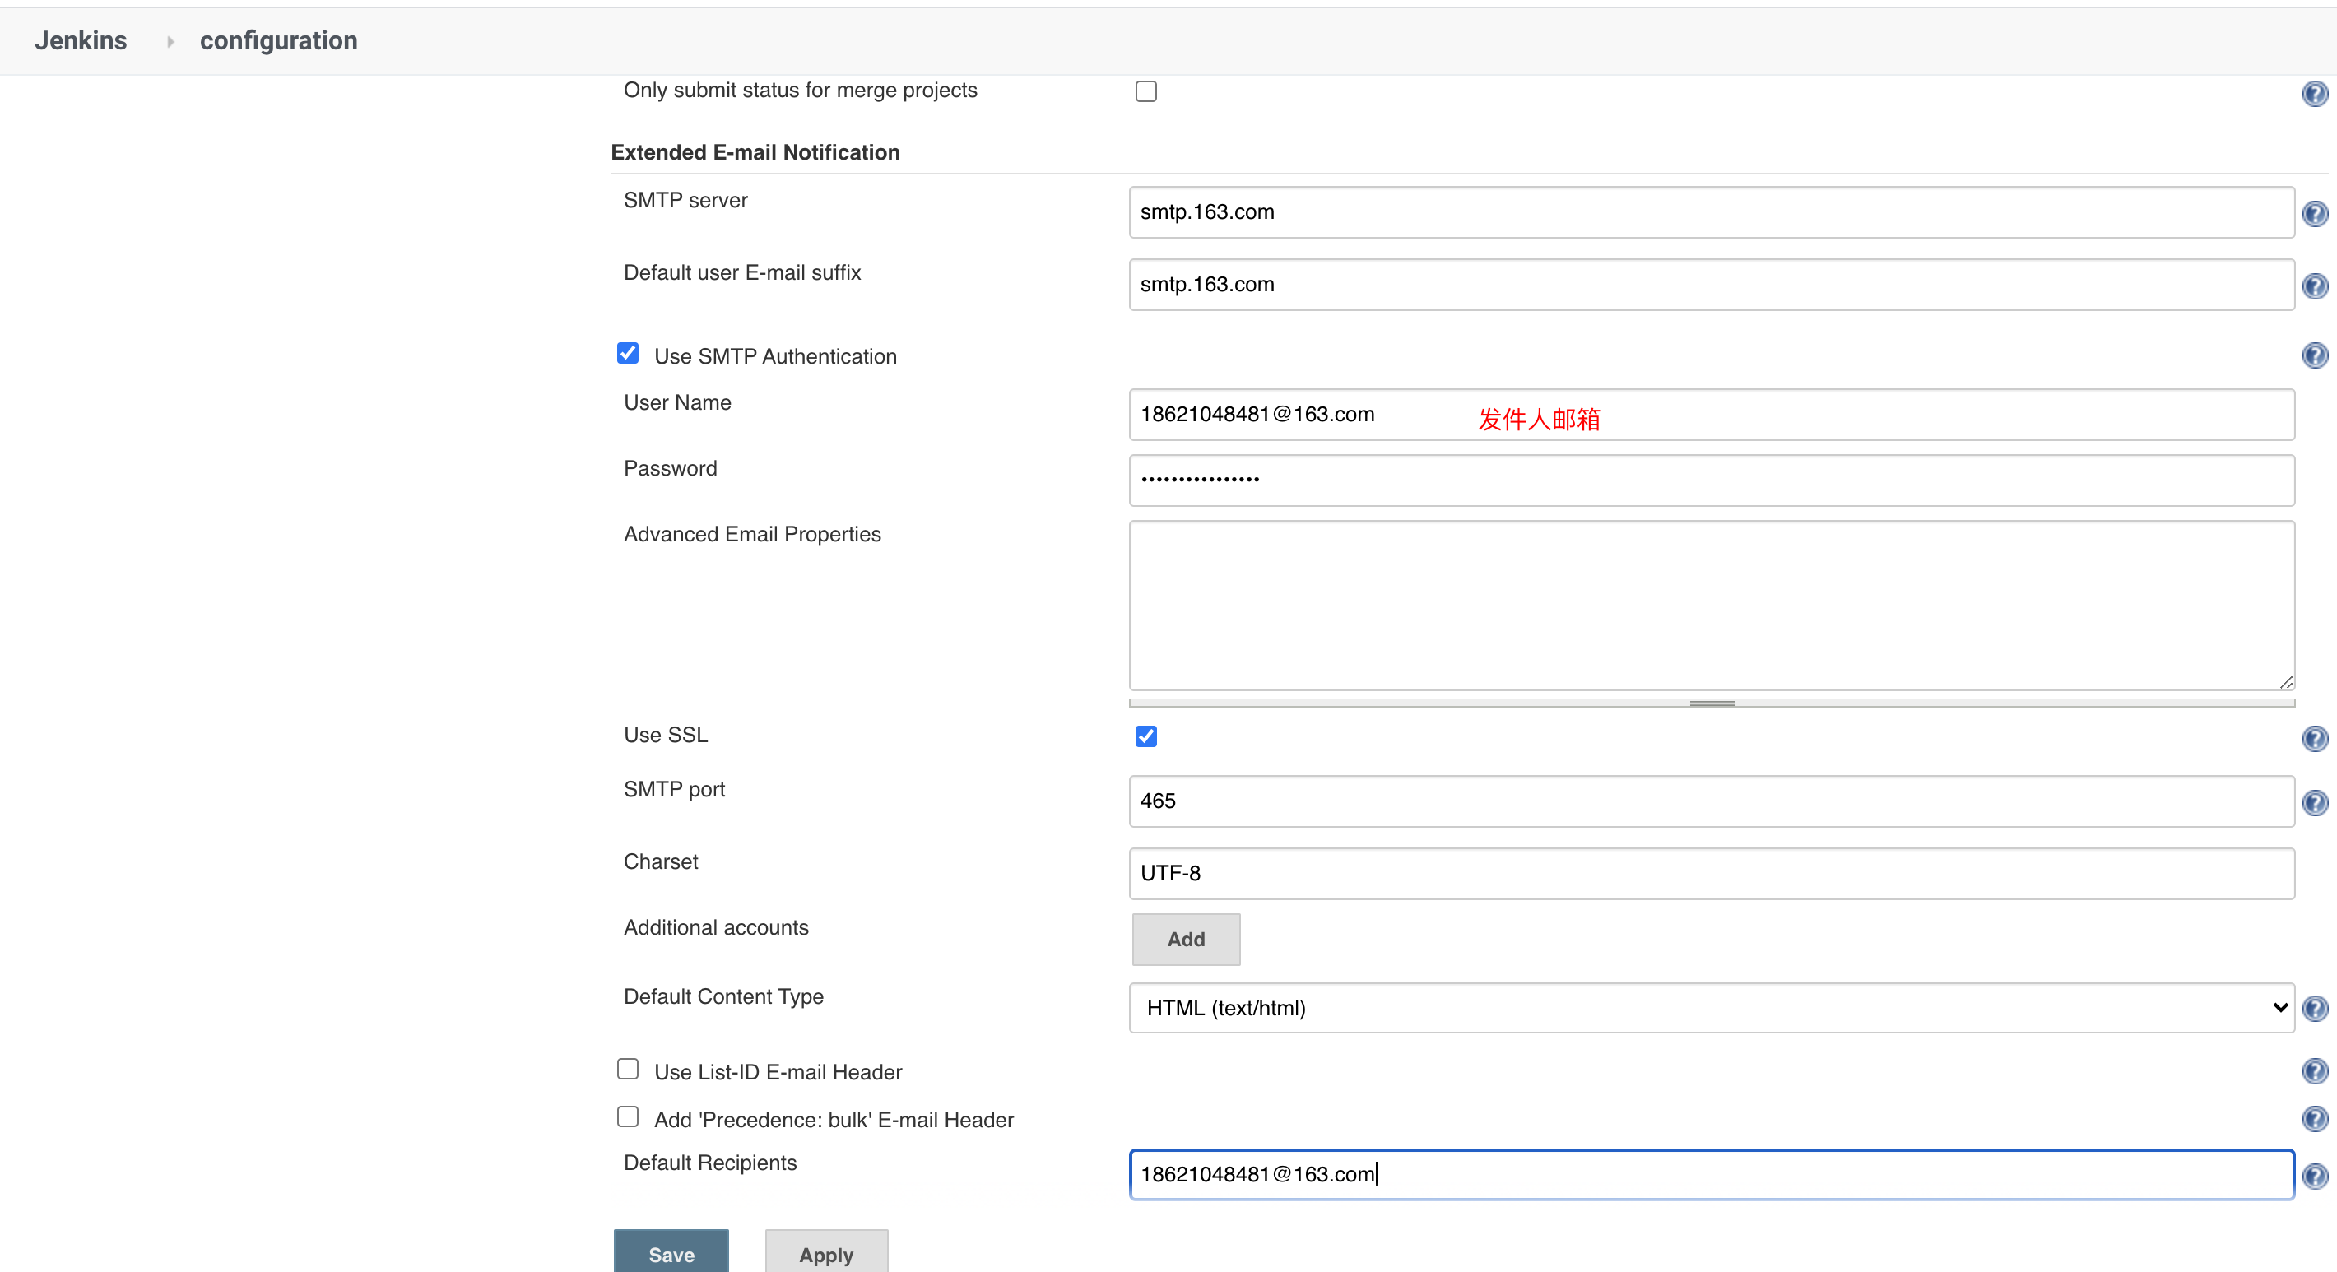Grab the text area resize bar
This screenshot has height=1272, width=2337.
[1711, 703]
